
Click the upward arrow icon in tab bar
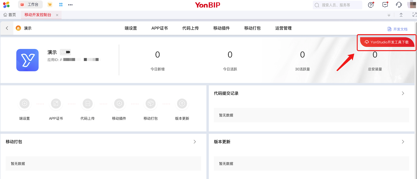point(401,15)
